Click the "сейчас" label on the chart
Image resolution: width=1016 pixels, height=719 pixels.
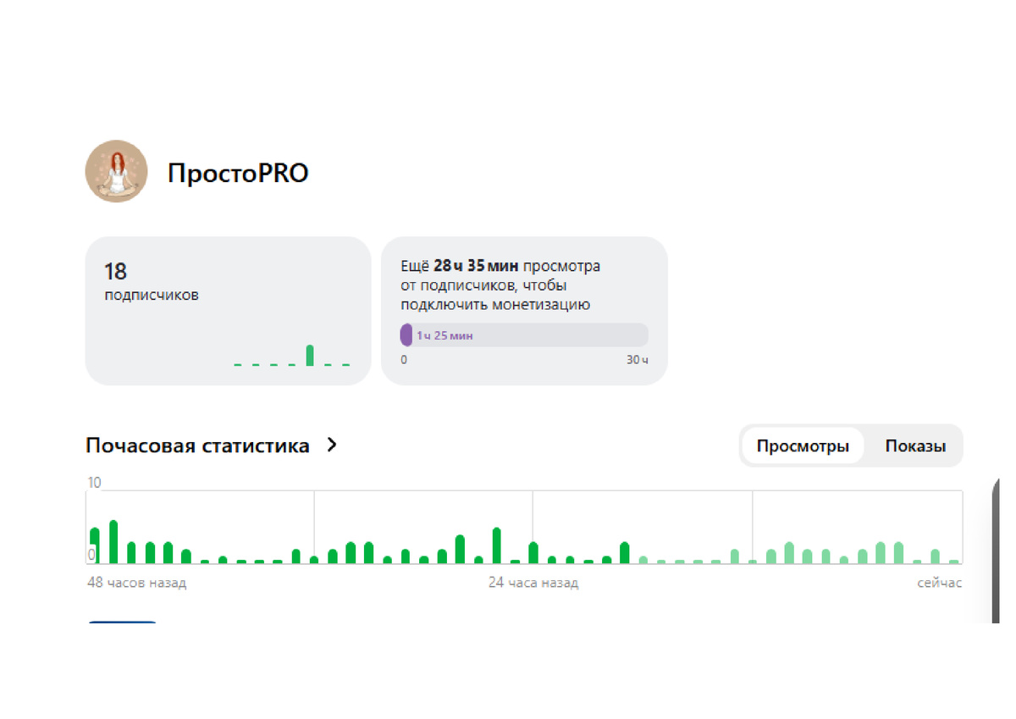tap(940, 583)
